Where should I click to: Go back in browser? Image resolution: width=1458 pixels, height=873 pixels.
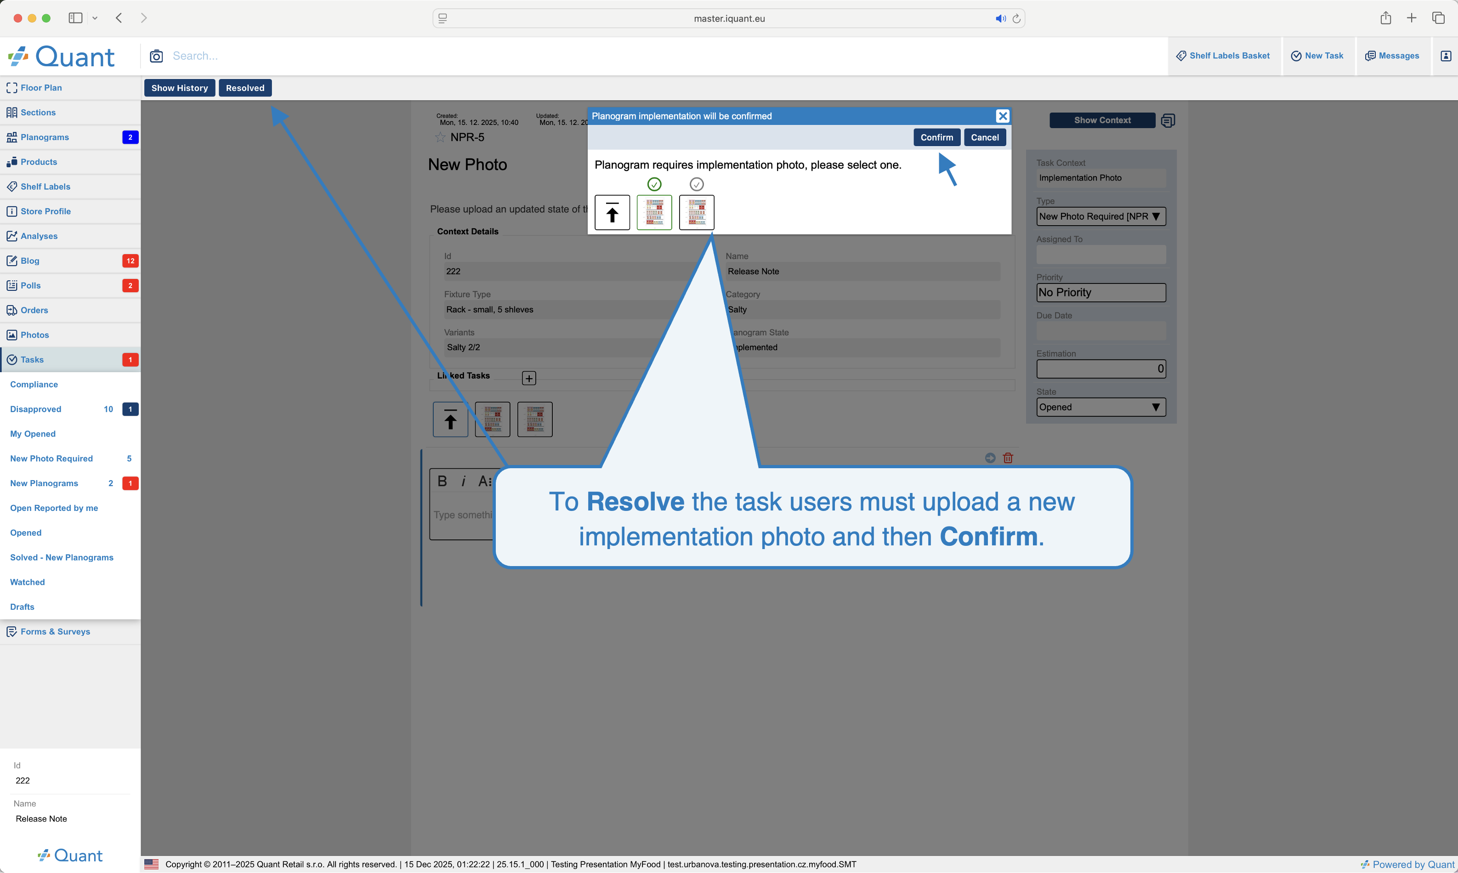[119, 17]
